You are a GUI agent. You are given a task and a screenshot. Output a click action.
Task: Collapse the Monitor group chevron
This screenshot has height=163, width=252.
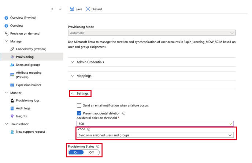point(7,93)
